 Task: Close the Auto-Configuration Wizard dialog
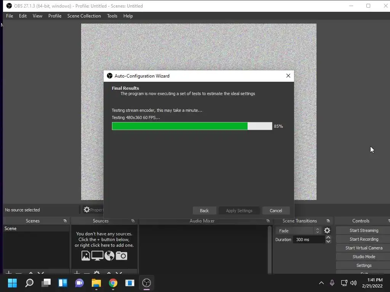point(288,76)
